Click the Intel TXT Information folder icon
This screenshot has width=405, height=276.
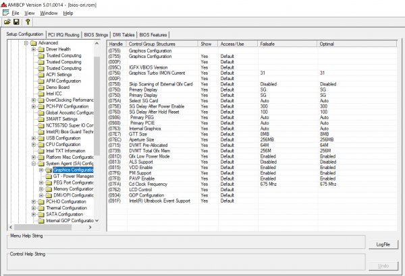pyautogui.click(x=41, y=151)
